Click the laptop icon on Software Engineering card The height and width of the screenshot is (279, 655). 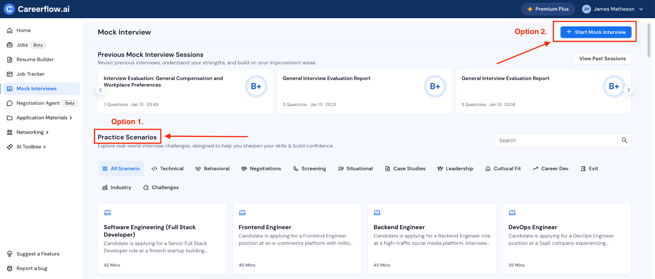107,213
